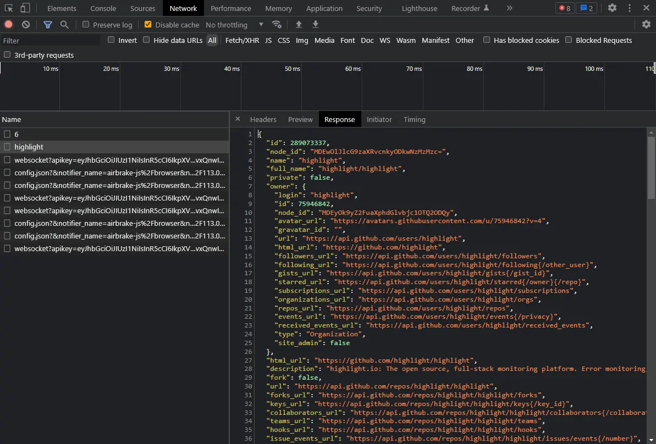
Task: Switch to the Performance panel
Action: (230, 8)
